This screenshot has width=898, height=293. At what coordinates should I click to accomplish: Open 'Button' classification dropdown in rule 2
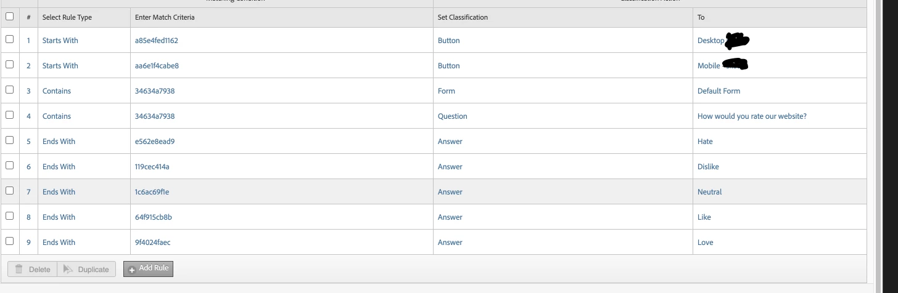point(448,66)
